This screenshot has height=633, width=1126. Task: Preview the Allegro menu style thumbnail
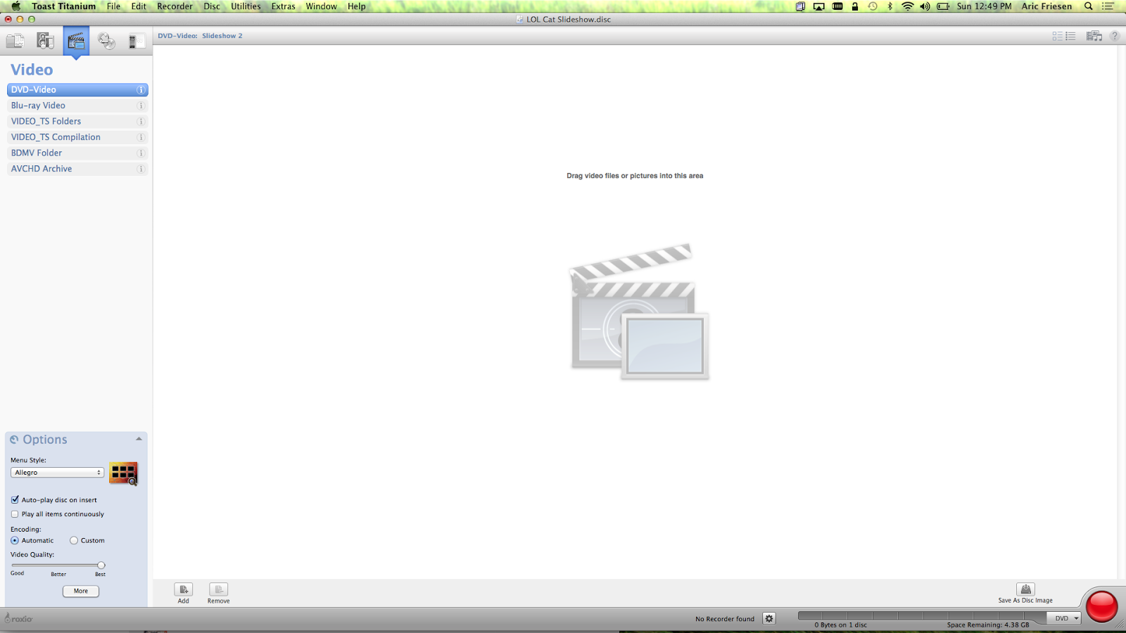pyautogui.click(x=124, y=473)
